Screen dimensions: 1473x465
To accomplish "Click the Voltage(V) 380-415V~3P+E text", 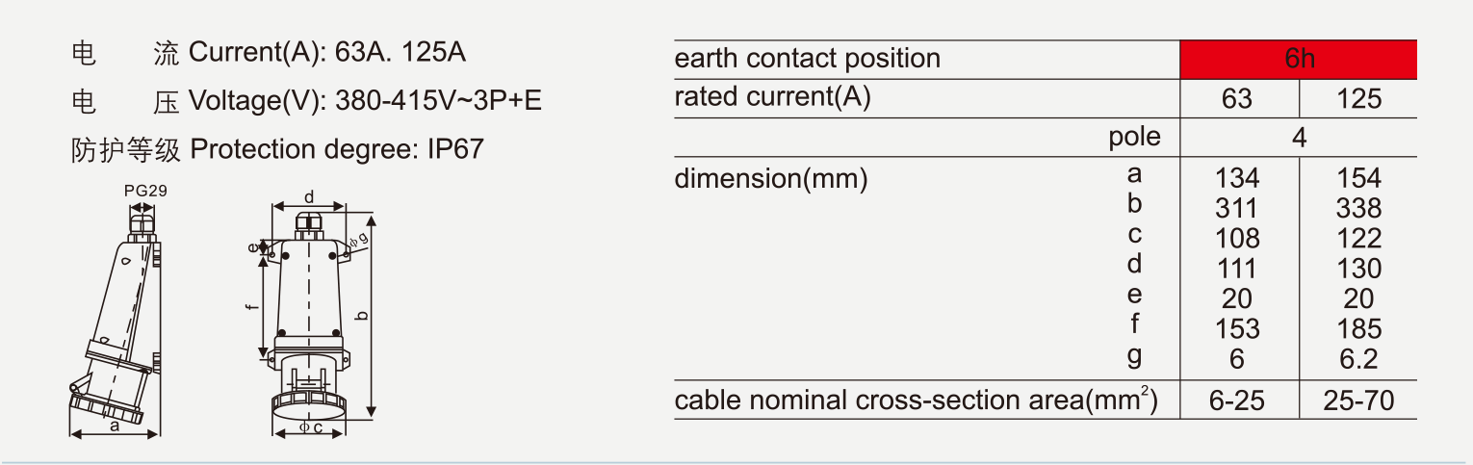I will [x=365, y=100].
